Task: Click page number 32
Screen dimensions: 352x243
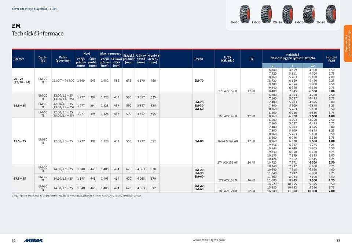Action: (14, 240)
